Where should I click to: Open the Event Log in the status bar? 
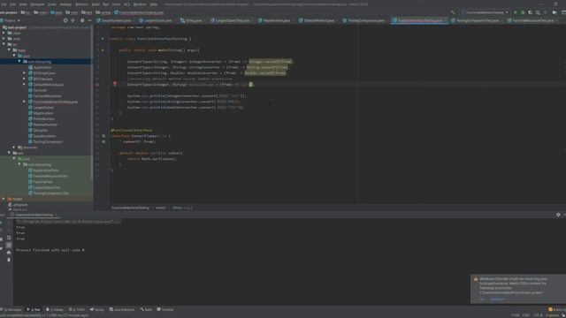point(556,309)
